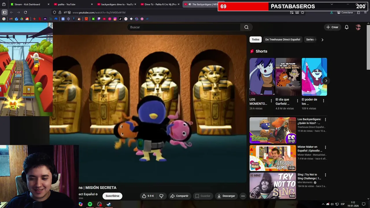Image resolution: width=370 pixels, height=208 pixels.
Task: Open the Gmail bookmark icon
Action: tap(11, 19)
